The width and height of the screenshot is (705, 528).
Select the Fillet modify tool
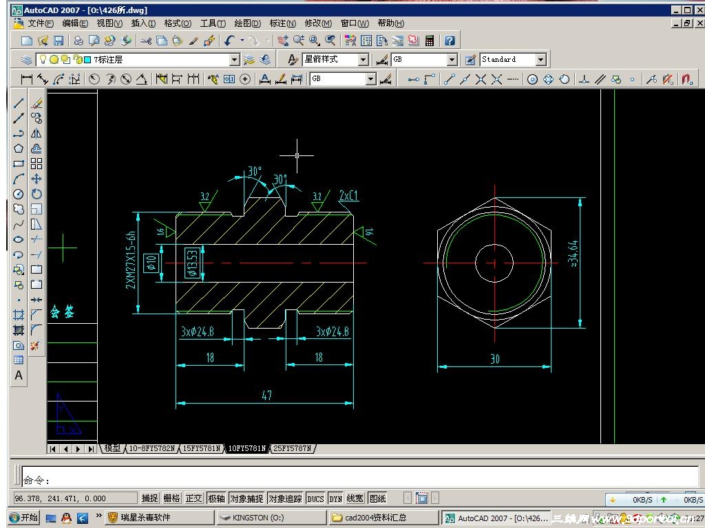pos(36,330)
